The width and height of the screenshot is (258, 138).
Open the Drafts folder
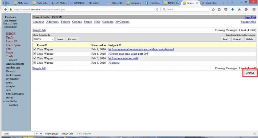tap(10, 38)
